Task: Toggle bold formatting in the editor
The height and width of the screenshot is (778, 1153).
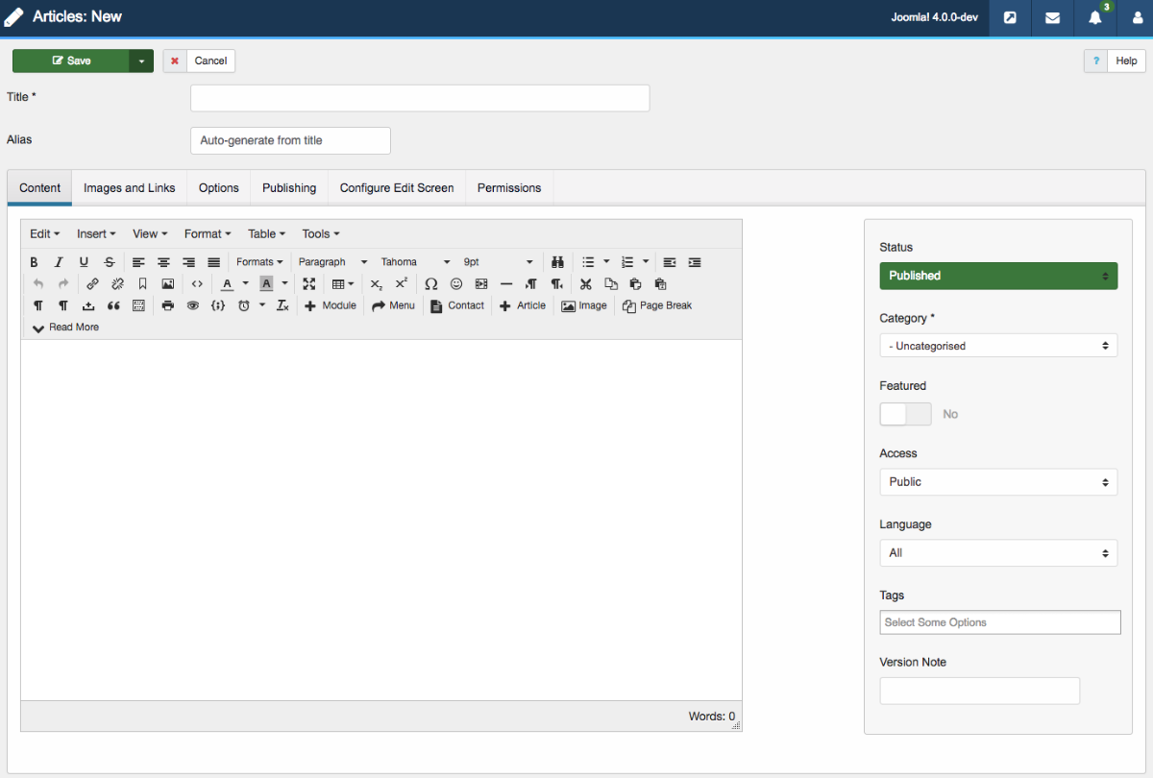Action: click(34, 261)
